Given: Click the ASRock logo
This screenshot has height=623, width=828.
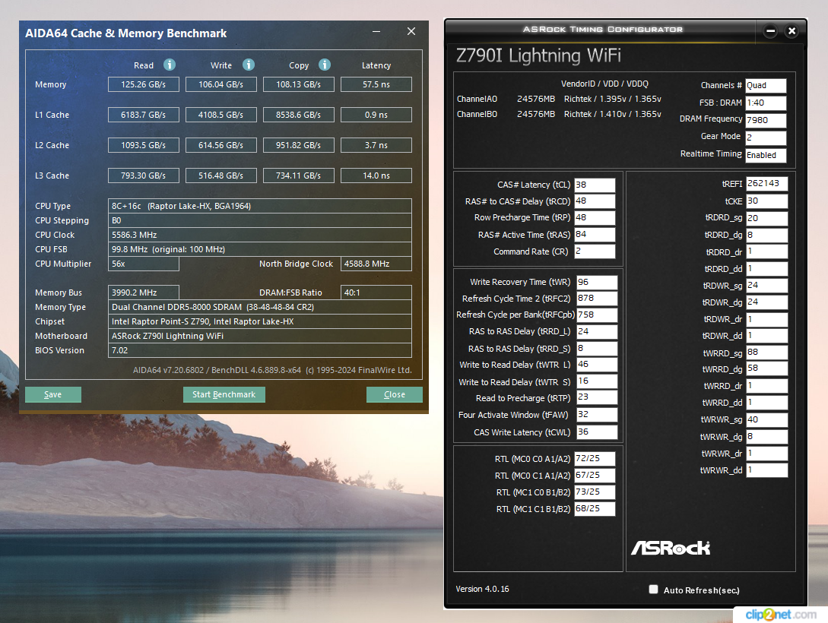Looking at the screenshot, I should pyautogui.click(x=671, y=548).
